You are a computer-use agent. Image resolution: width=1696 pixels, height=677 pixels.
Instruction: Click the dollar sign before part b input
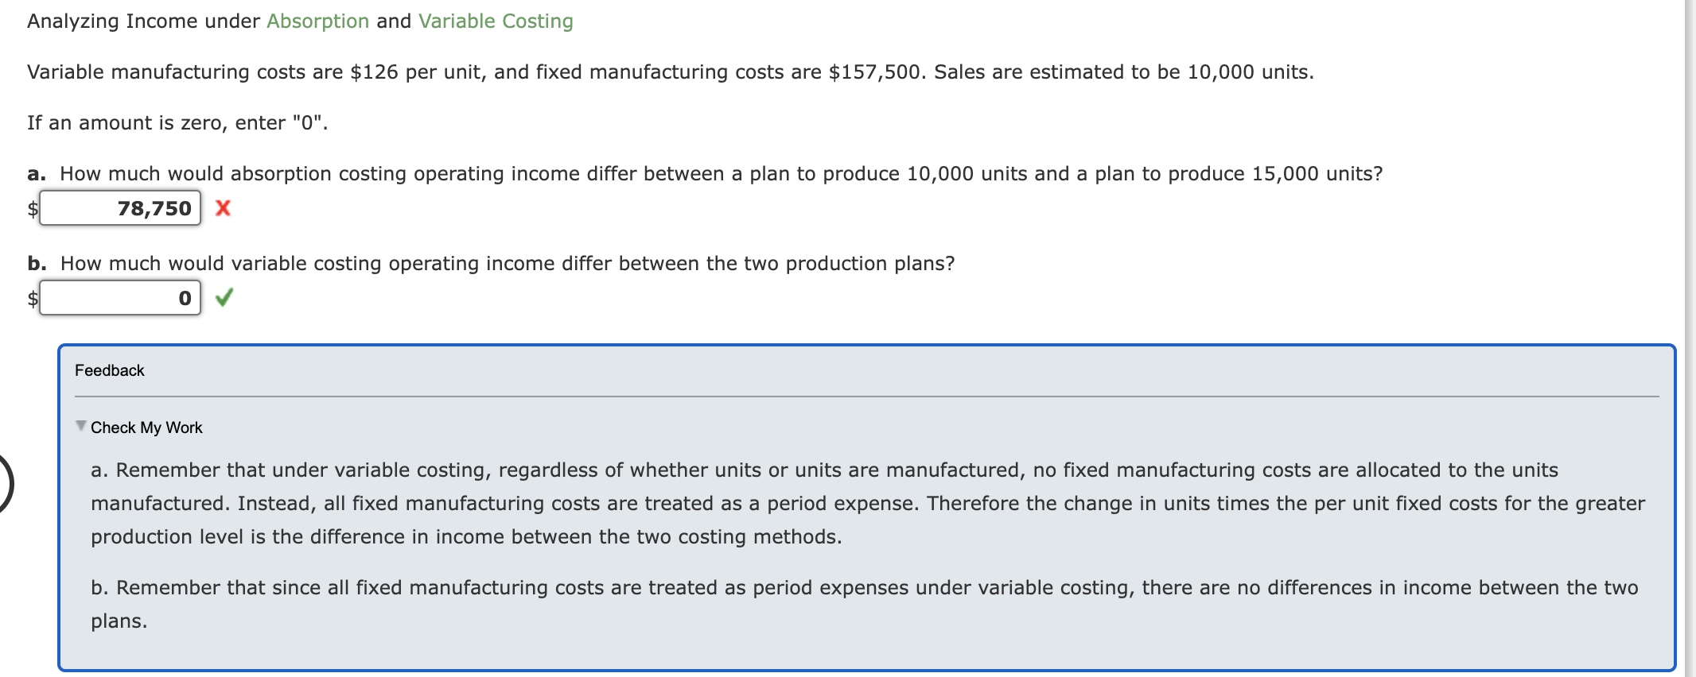33,300
